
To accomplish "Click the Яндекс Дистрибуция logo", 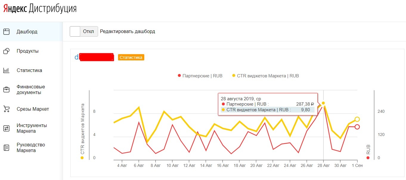I will click(x=40, y=9).
